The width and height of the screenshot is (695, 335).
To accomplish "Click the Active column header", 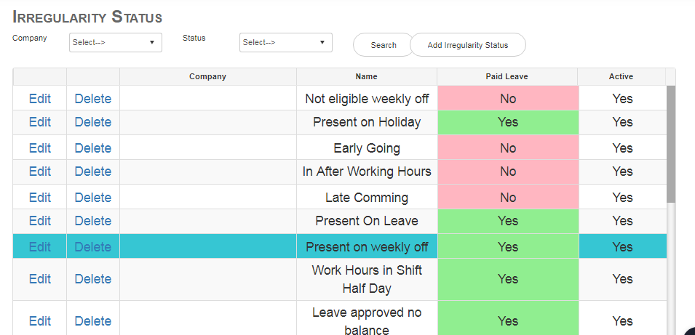I will point(621,76).
